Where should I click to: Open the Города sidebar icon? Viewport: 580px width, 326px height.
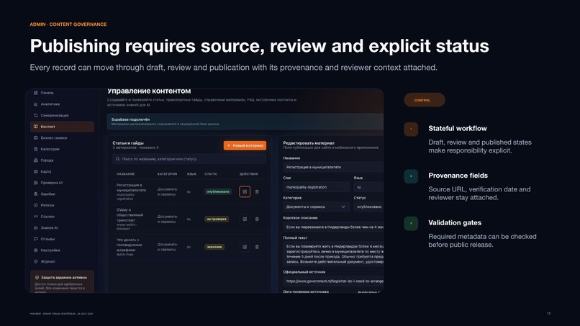point(36,160)
